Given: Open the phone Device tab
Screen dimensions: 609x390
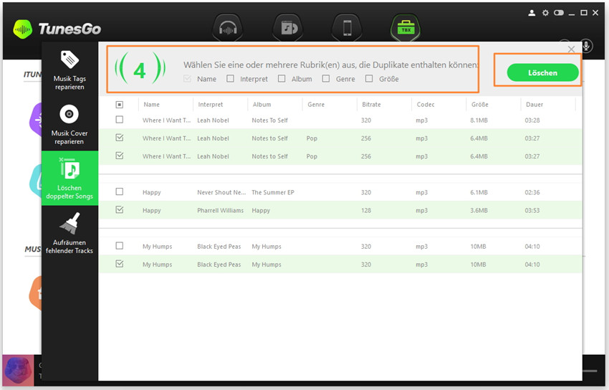Looking at the screenshot, I should (x=347, y=28).
